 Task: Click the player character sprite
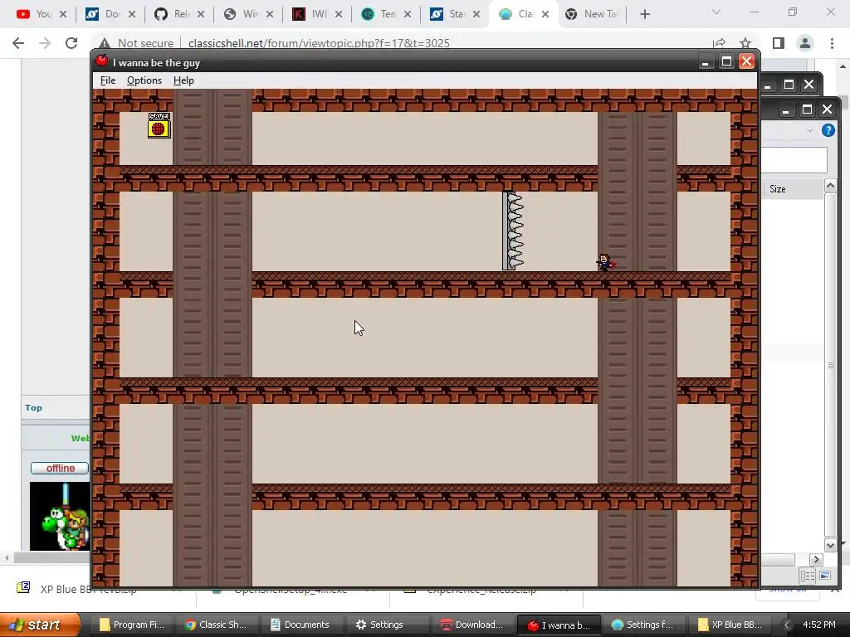(x=605, y=262)
